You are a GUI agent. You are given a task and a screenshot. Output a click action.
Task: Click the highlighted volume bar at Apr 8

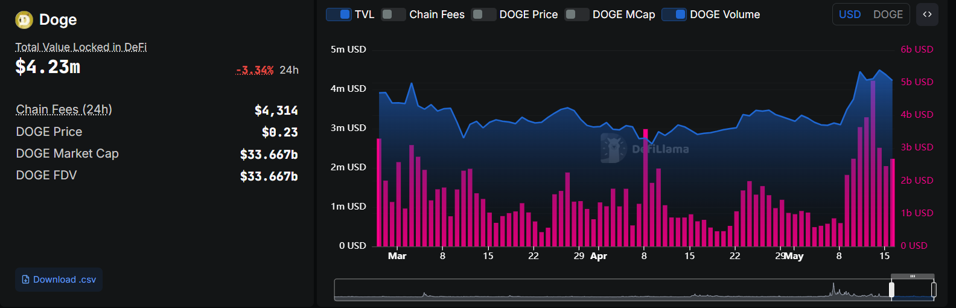[x=645, y=187]
